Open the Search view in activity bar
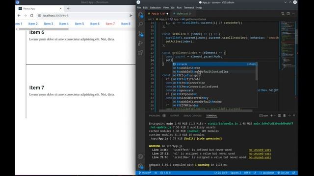Image resolution: width=314 pixels, height=176 pixels. click(x=141, y=24)
